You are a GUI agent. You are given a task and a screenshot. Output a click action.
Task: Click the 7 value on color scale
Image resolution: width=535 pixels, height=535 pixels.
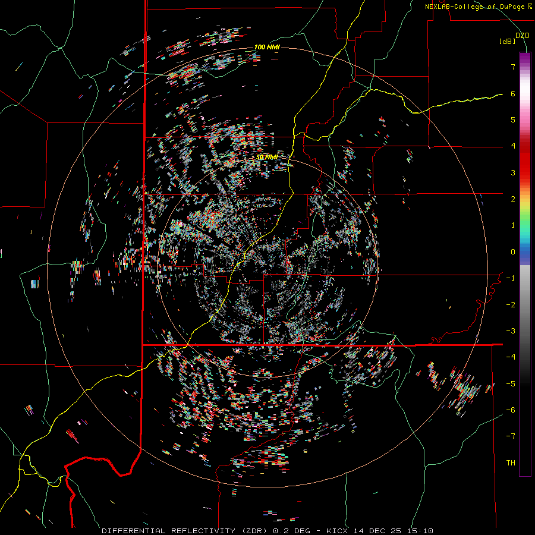[x=513, y=67]
